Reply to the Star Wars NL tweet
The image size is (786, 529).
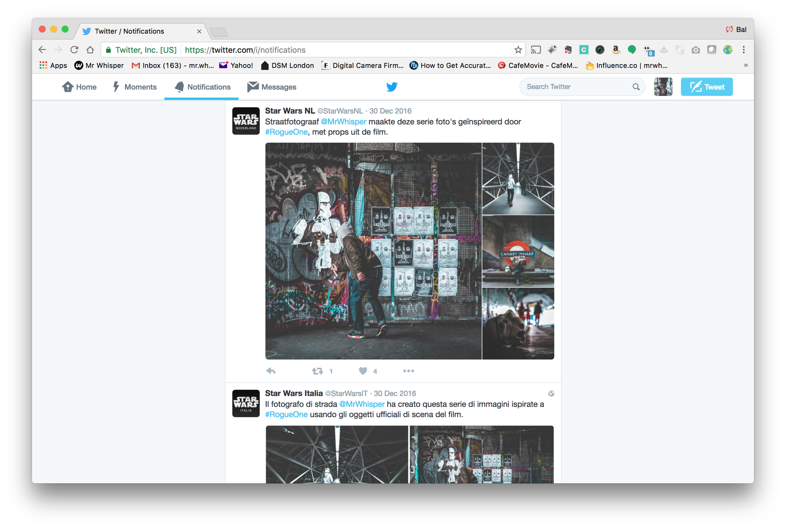(x=271, y=371)
